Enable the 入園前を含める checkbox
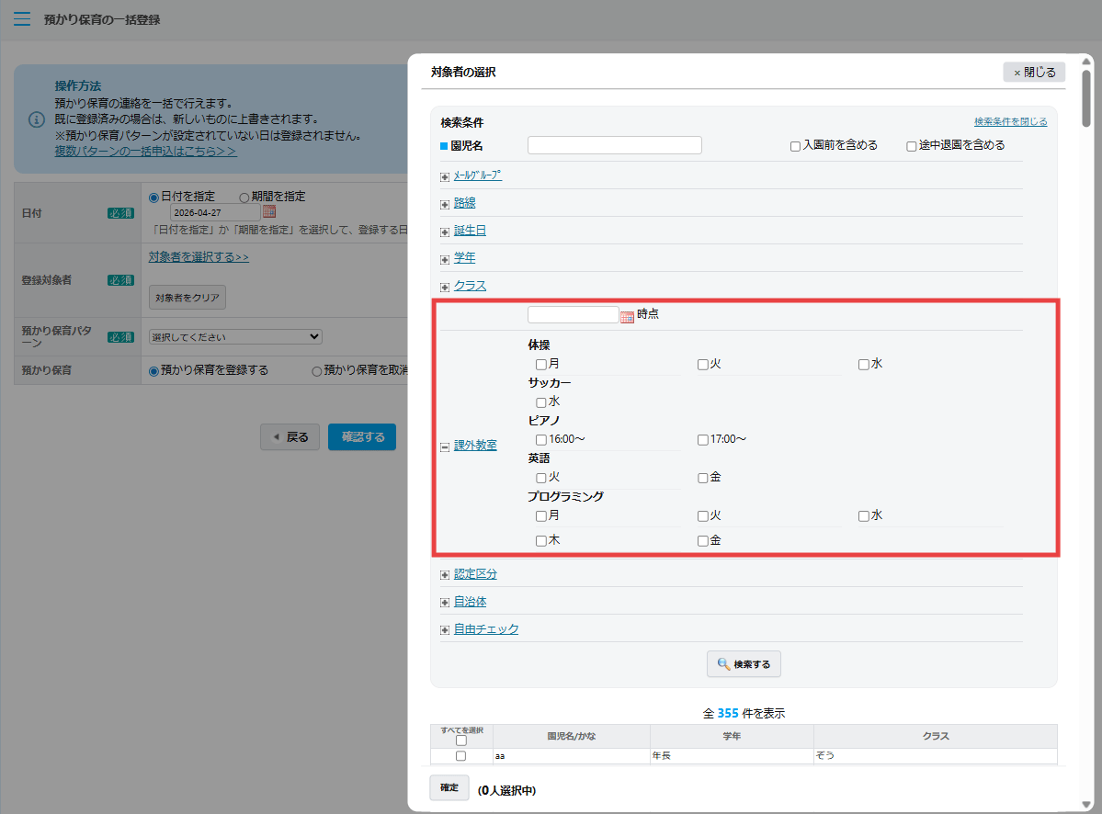This screenshot has height=814, width=1102. pos(794,144)
